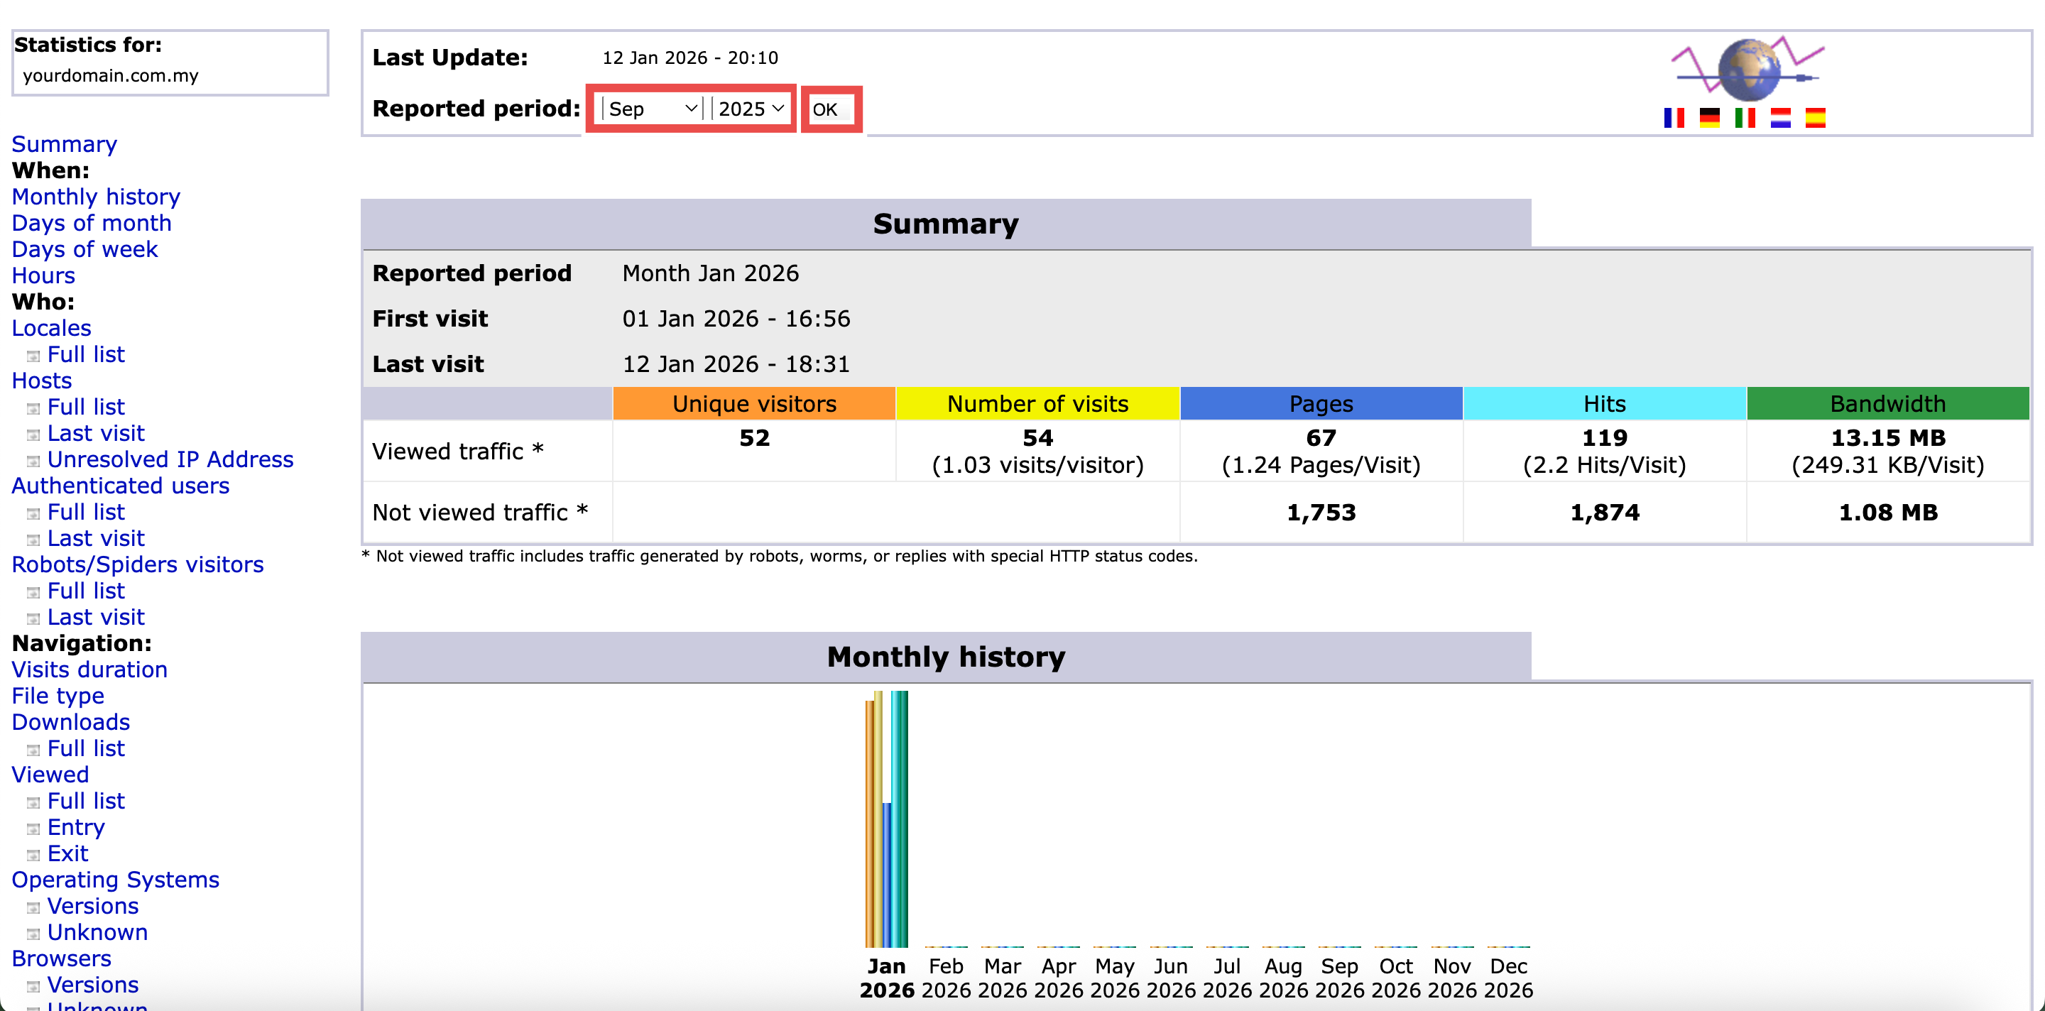Choose the Dutch flag icon
The height and width of the screenshot is (1011, 2045).
click(x=1780, y=119)
